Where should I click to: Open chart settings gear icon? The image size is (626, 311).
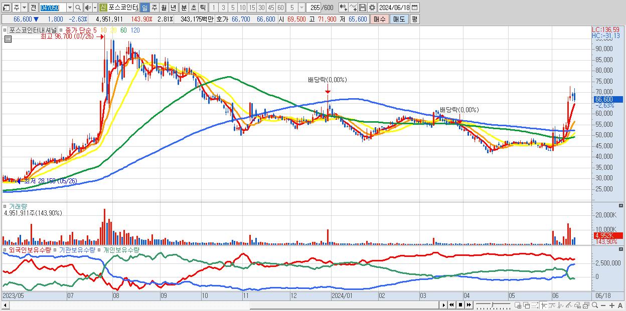(x=372, y=8)
